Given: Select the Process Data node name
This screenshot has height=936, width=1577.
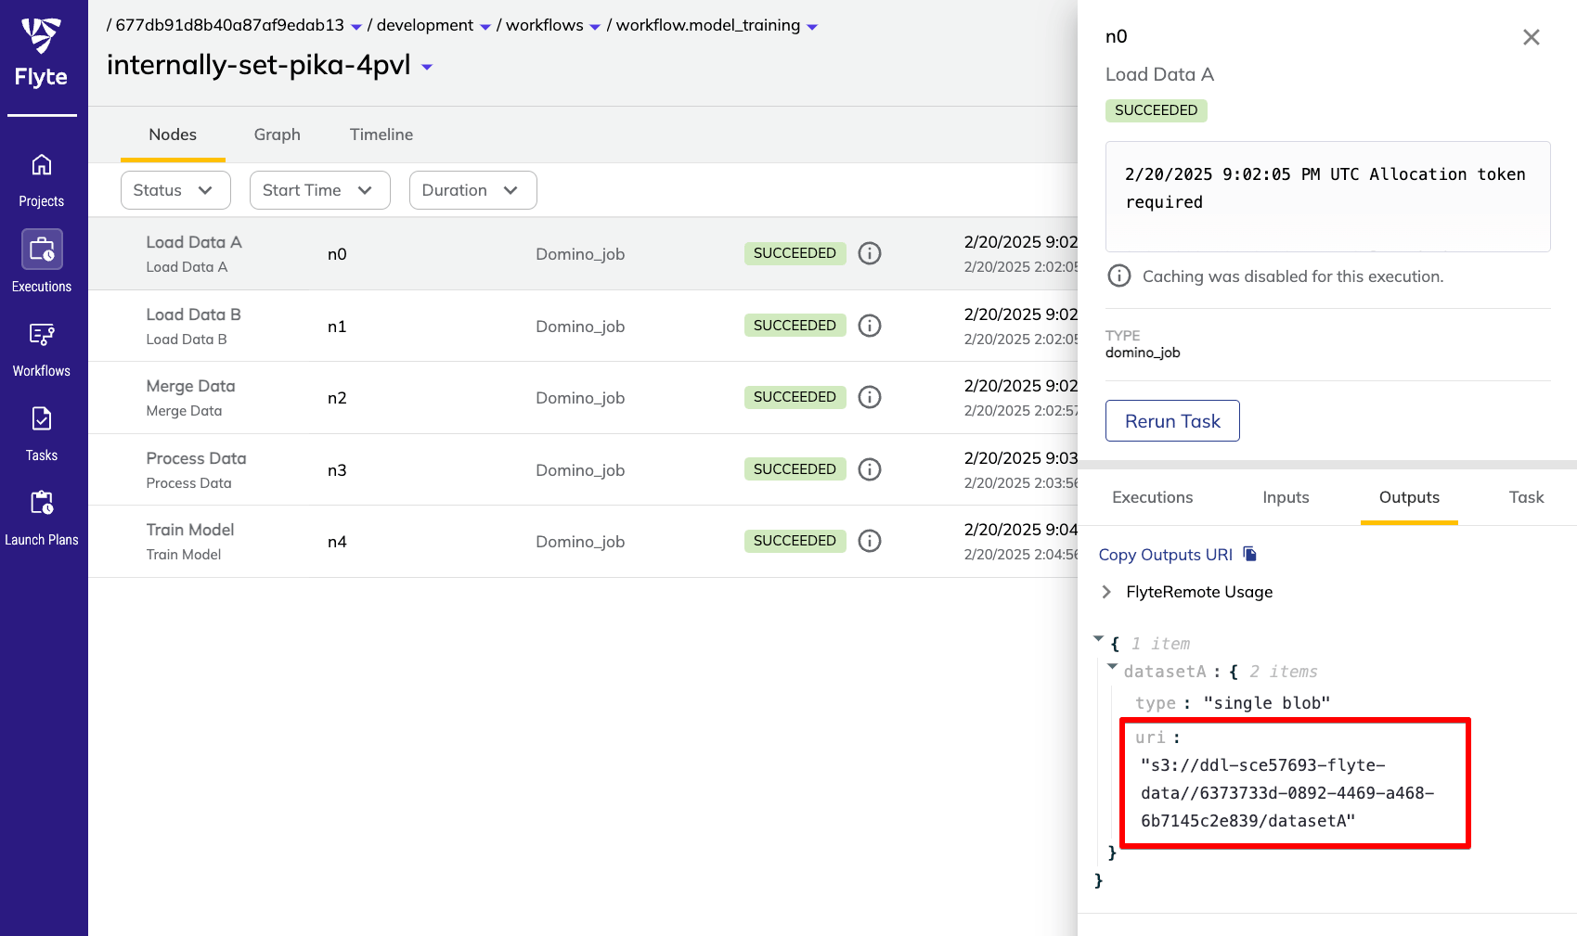Looking at the screenshot, I should coord(196,458).
